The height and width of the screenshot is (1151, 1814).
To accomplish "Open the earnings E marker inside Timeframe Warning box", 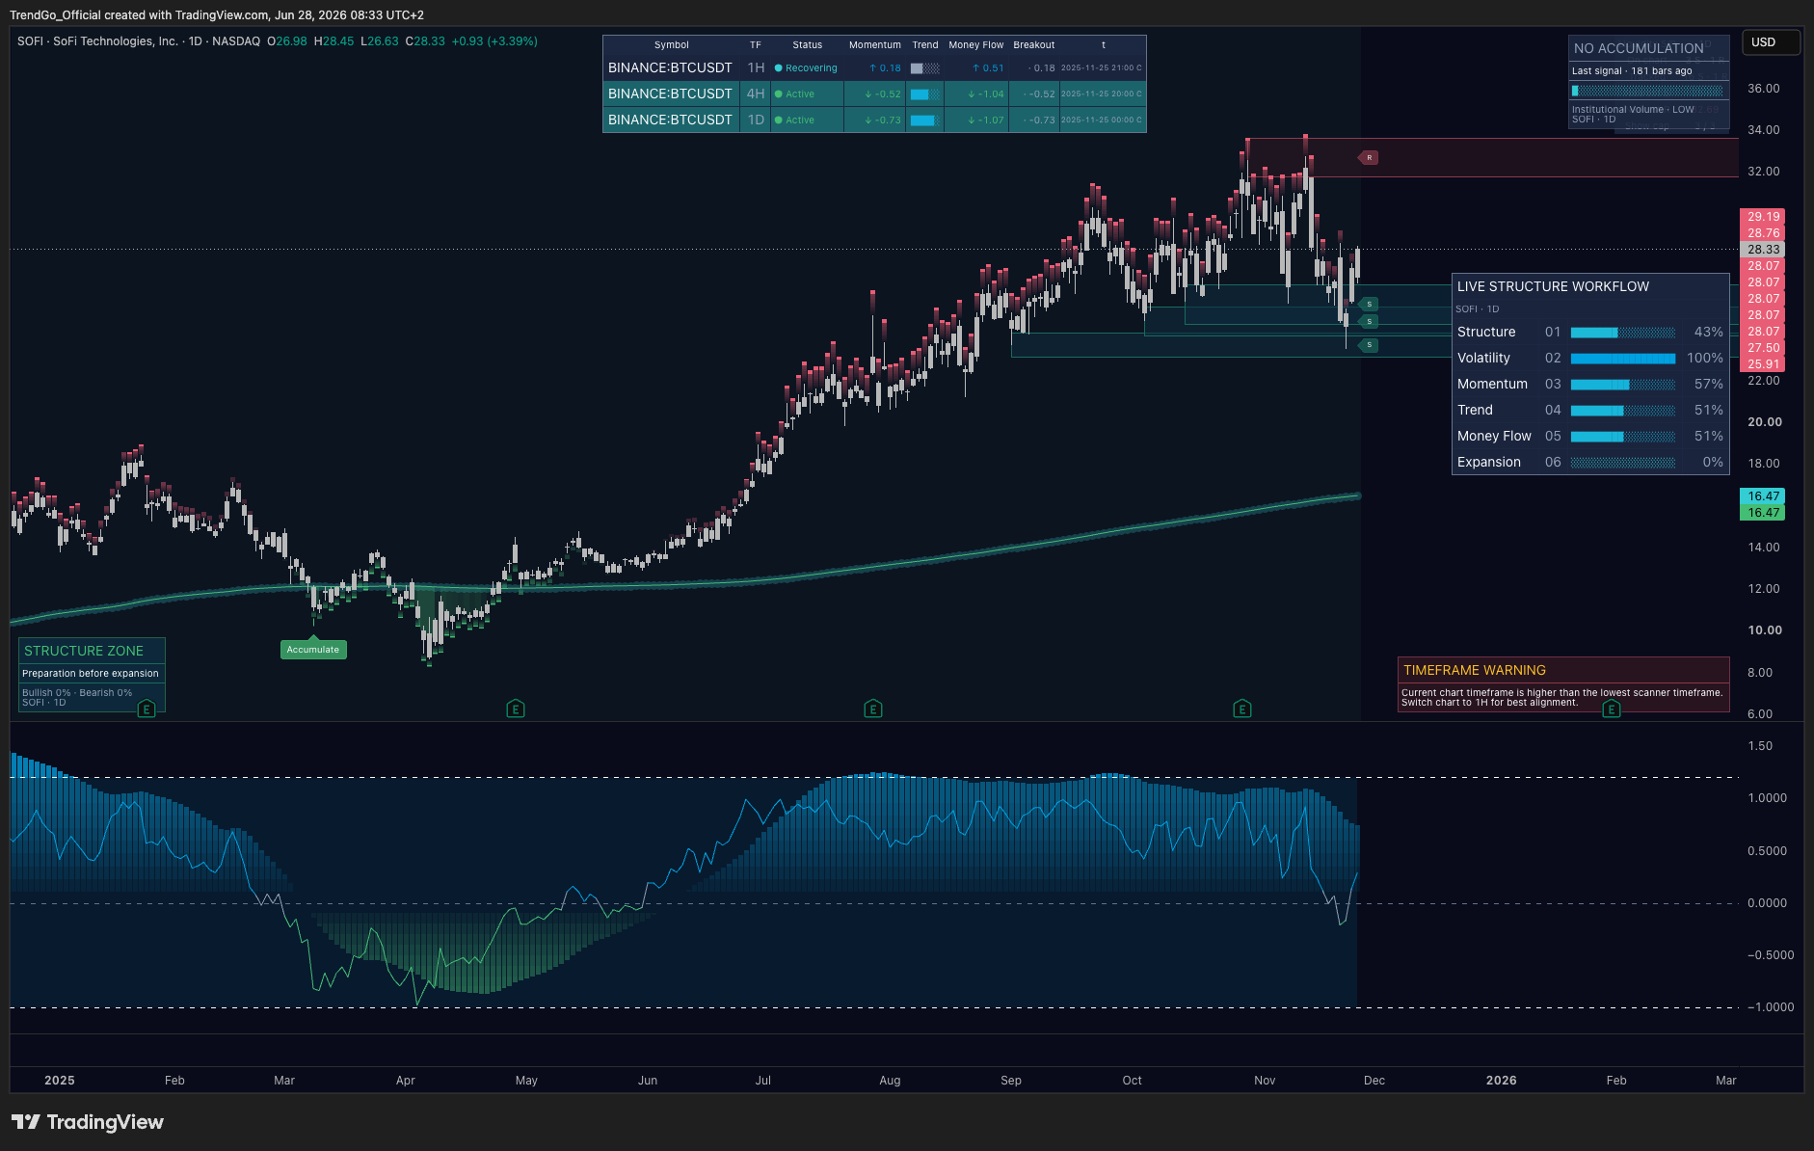I will 1612,709.
